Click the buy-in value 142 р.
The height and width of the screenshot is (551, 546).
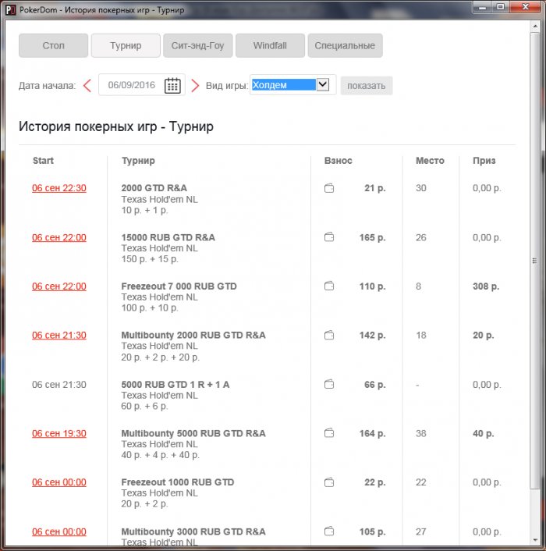pyautogui.click(x=372, y=336)
